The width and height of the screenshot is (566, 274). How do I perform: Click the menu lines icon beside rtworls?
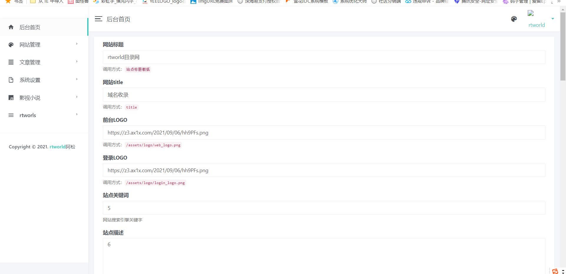(x=11, y=115)
